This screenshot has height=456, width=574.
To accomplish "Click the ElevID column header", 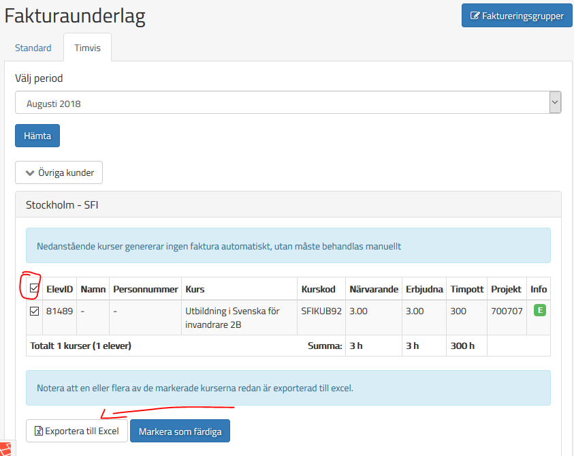I will coord(59,289).
